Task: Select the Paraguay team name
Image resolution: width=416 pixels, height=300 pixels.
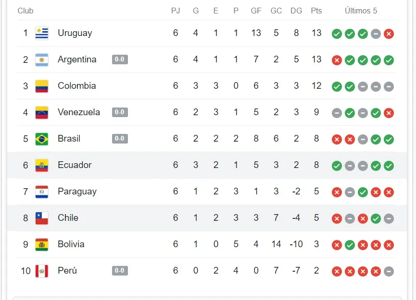Action: 77,192
